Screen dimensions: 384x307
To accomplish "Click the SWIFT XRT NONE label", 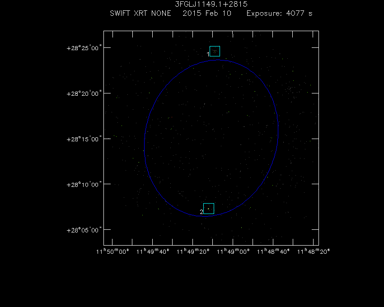I will 140,13.
